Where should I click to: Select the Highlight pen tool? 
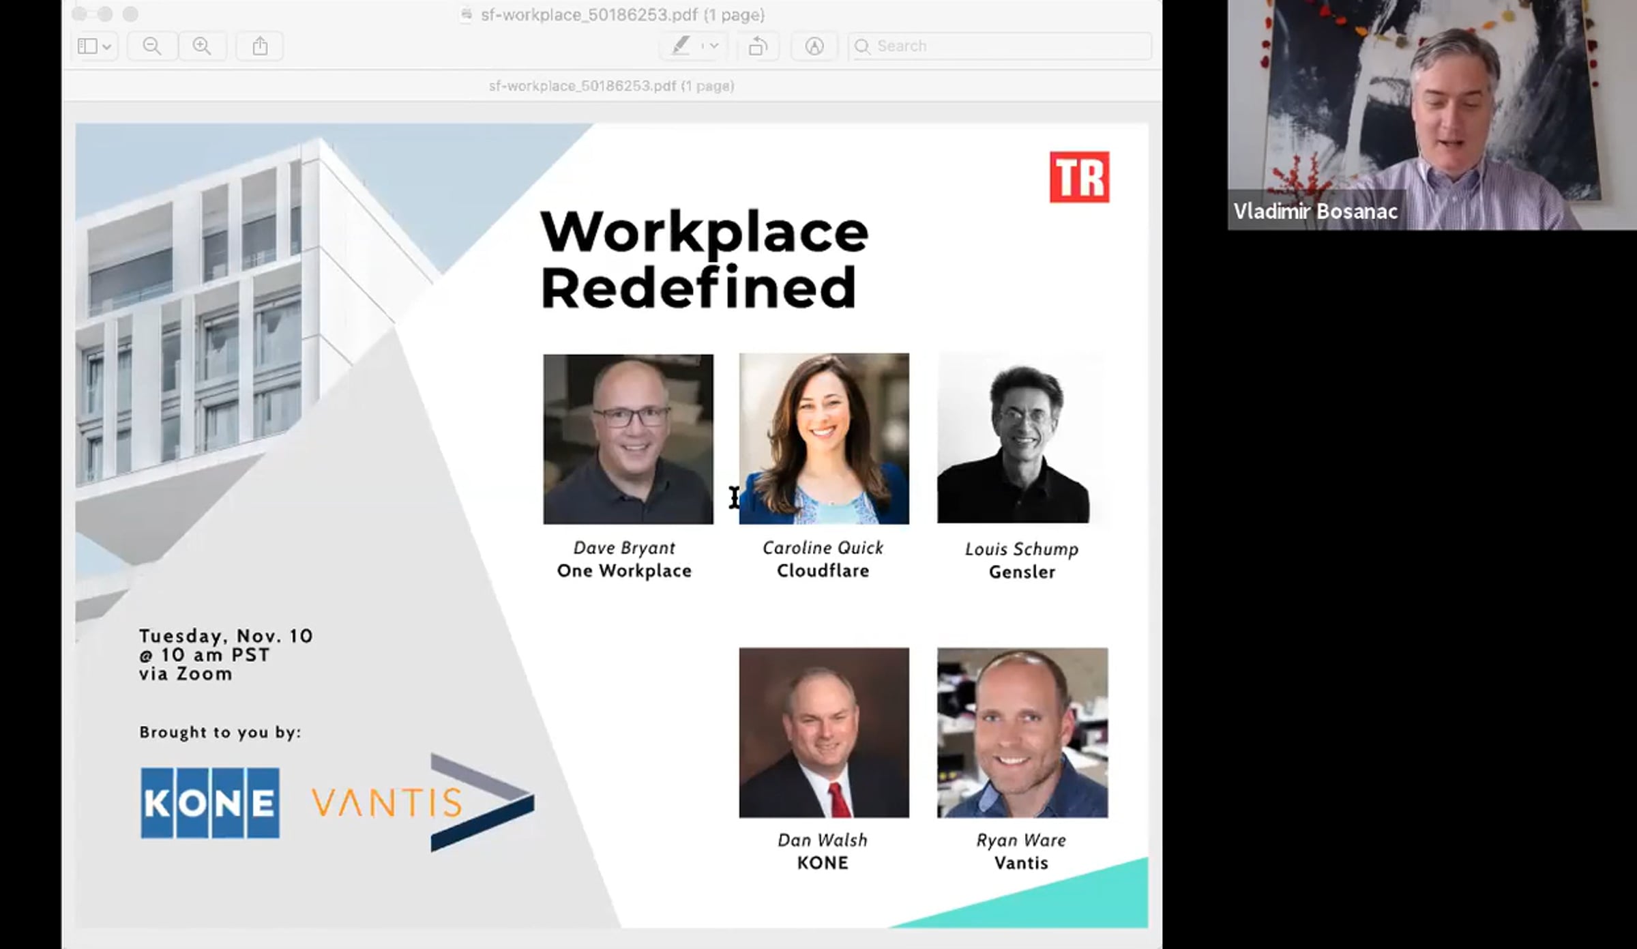681,46
